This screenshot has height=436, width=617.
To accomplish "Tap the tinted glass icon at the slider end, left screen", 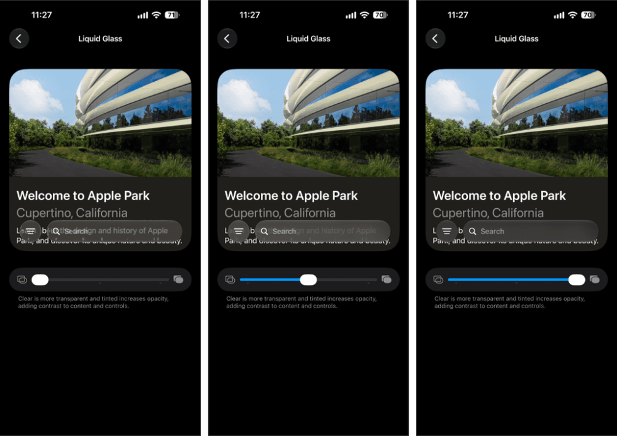I will (178, 279).
